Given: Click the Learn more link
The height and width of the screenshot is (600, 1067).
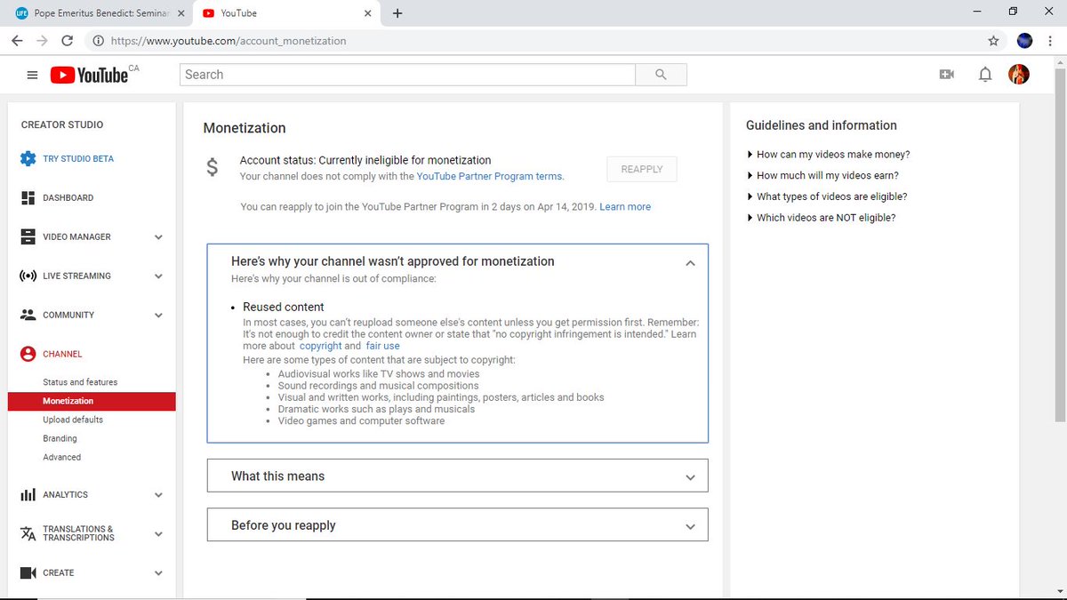Looking at the screenshot, I should 625,206.
